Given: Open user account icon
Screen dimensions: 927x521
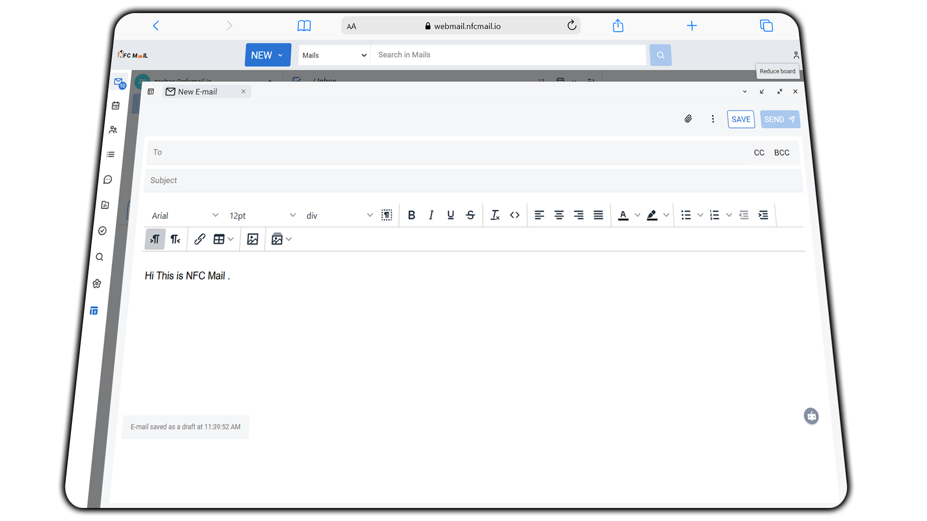Looking at the screenshot, I should click(x=796, y=55).
